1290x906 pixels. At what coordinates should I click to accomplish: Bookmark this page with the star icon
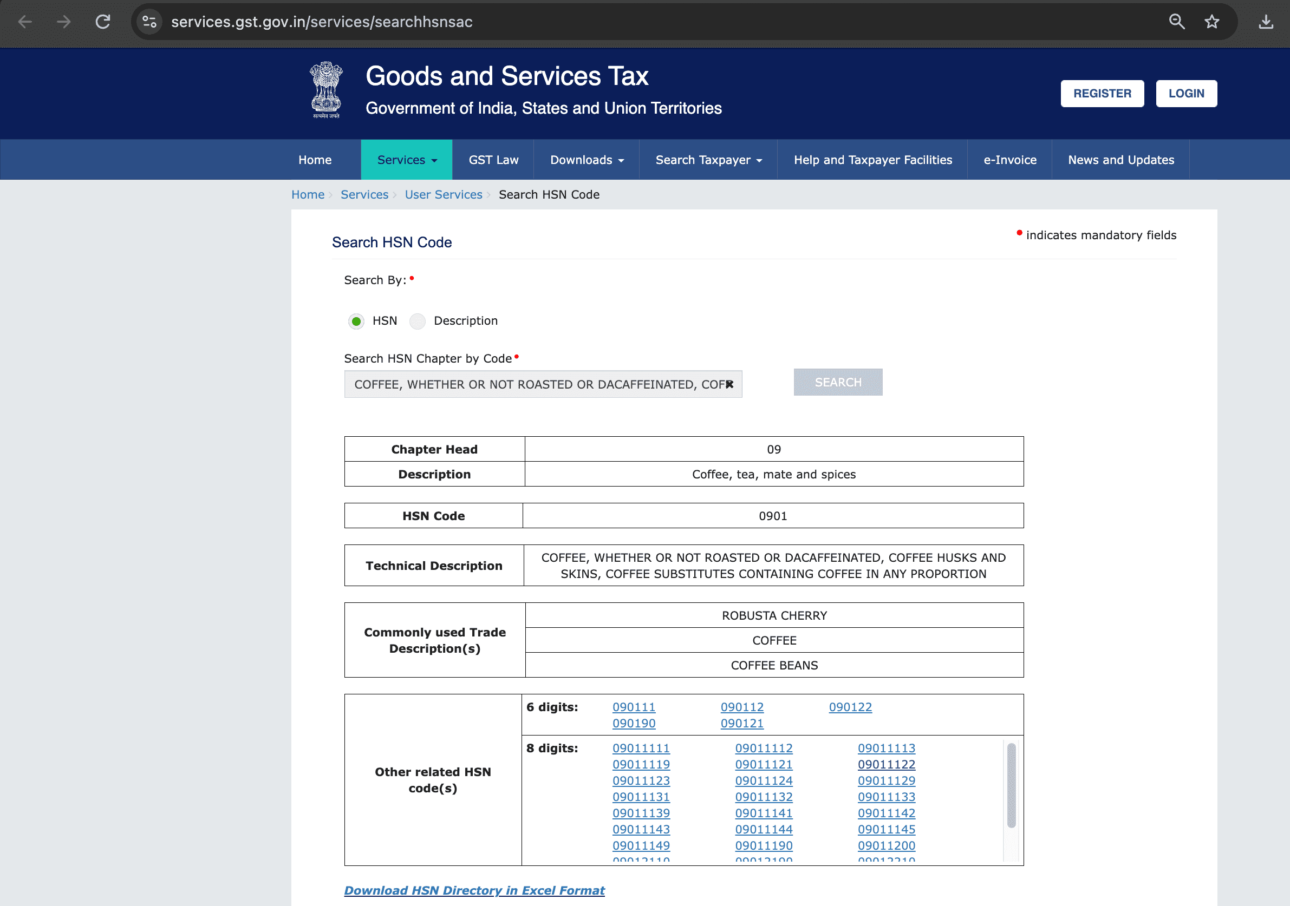[x=1212, y=22]
